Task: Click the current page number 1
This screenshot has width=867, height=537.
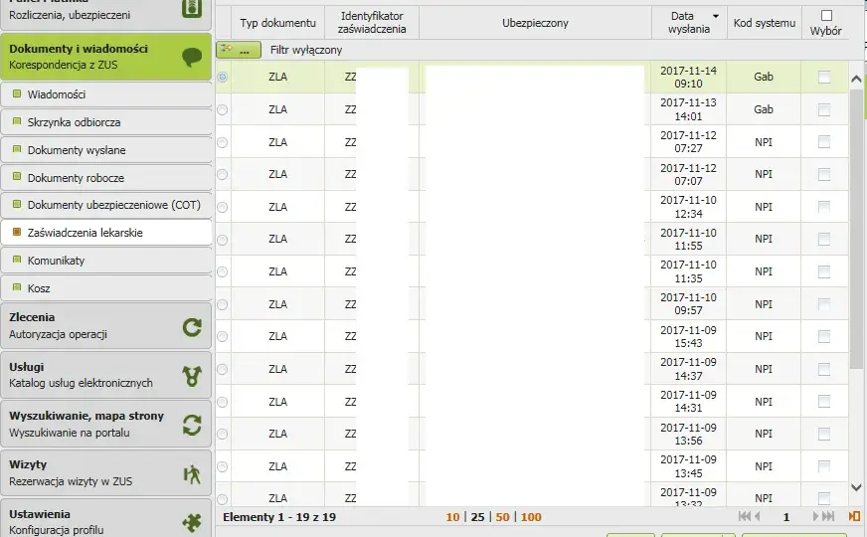Action: (786, 517)
